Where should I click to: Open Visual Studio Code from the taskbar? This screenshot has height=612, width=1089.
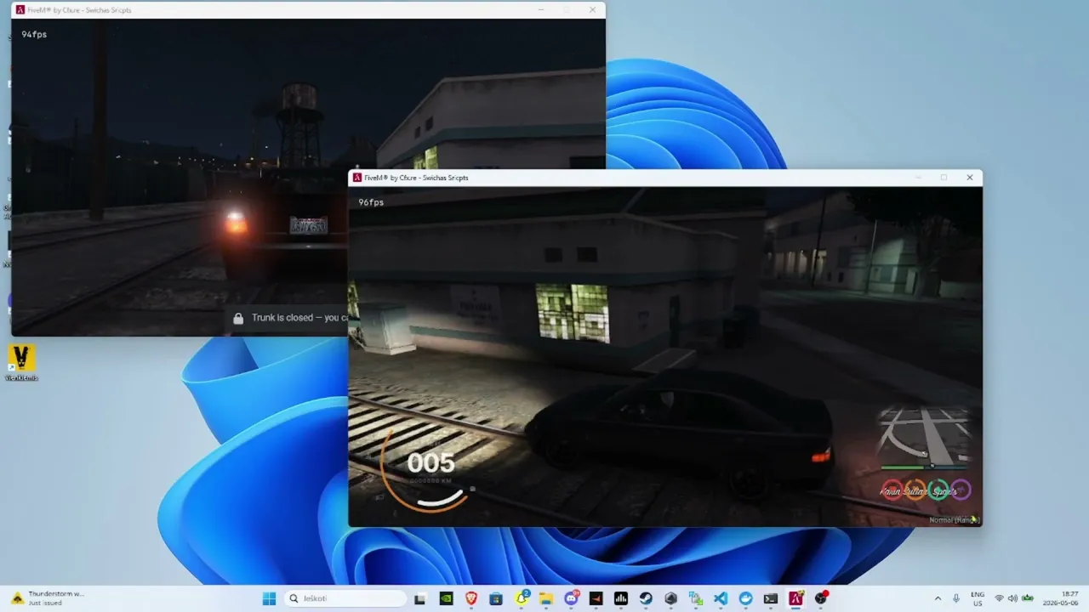pos(721,598)
